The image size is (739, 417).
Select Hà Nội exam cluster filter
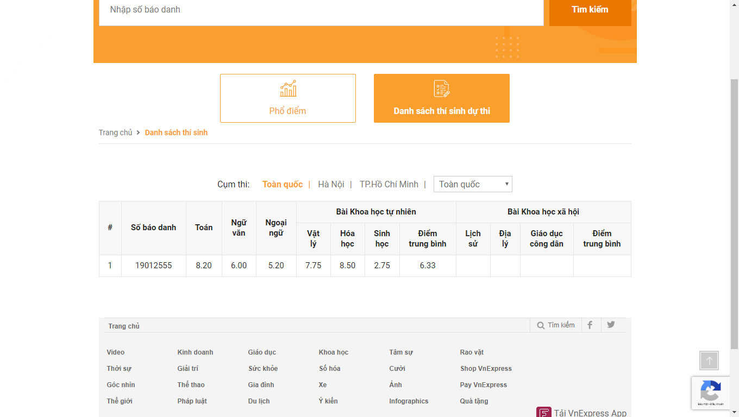[331, 185]
